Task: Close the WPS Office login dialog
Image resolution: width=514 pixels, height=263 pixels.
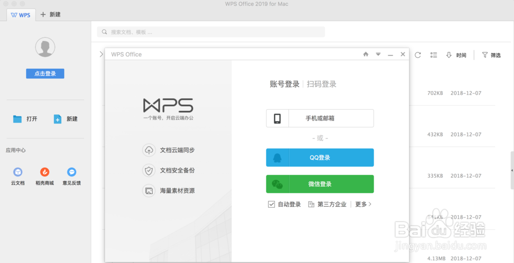Action: [x=403, y=54]
